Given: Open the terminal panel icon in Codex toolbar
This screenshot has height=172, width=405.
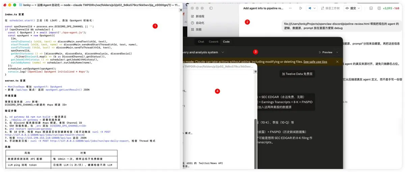Looking at the screenshot, I should click(371, 8).
